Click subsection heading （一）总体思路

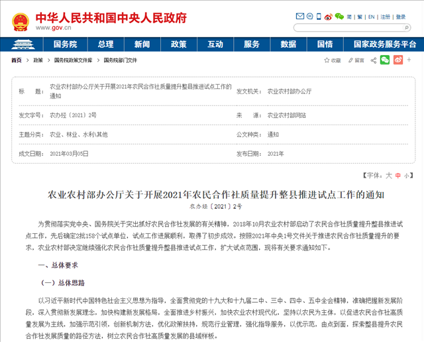click(x=62, y=283)
